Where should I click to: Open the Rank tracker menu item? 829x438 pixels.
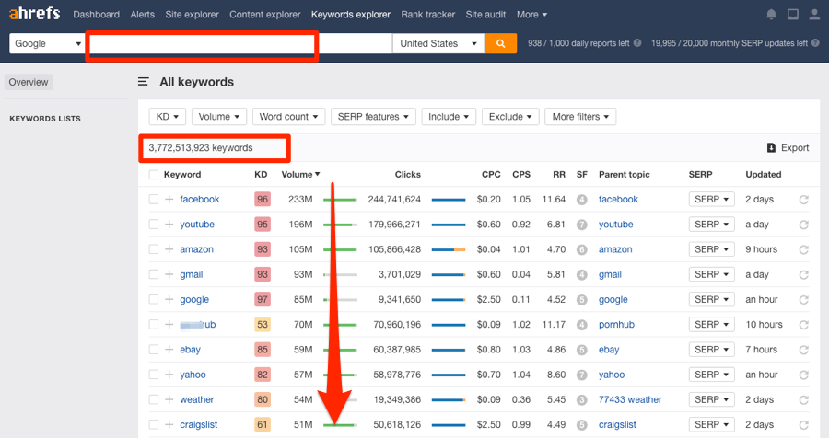[x=427, y=15]
